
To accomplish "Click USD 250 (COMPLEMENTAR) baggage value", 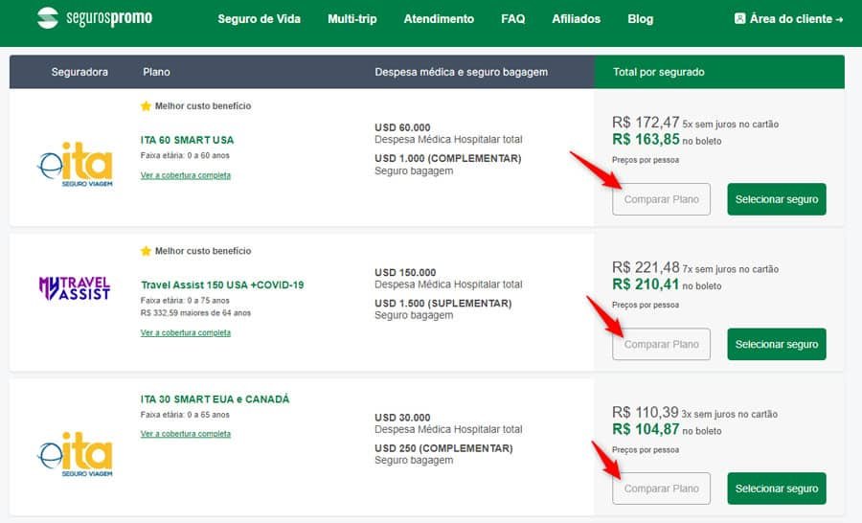I will click(x=443, y=448).
